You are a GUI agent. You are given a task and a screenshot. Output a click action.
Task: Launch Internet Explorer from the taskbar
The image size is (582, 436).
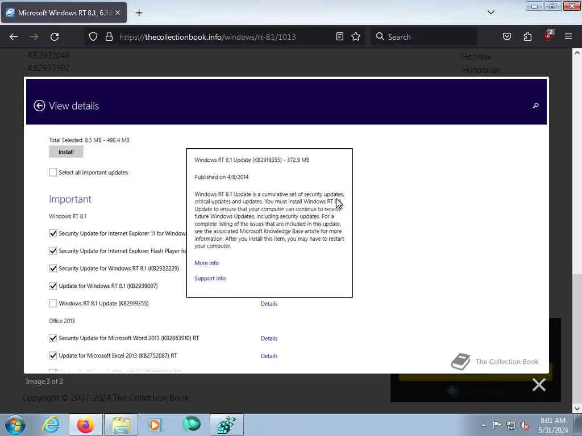51,425
